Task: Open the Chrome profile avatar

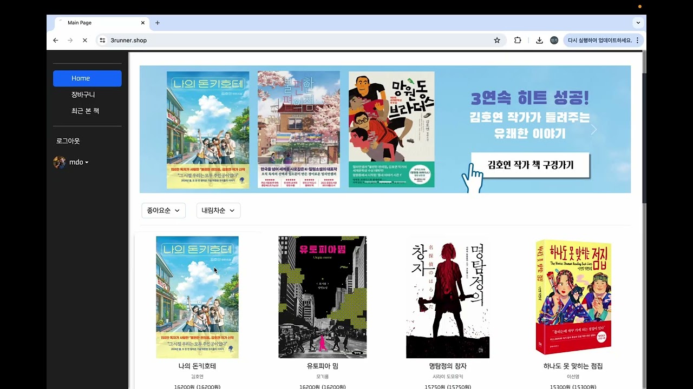Action: click(x=554, y=41)
